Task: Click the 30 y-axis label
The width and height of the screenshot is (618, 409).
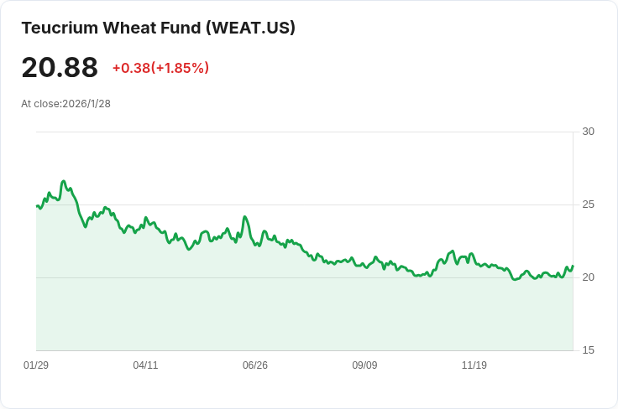Action: (588, 132)
